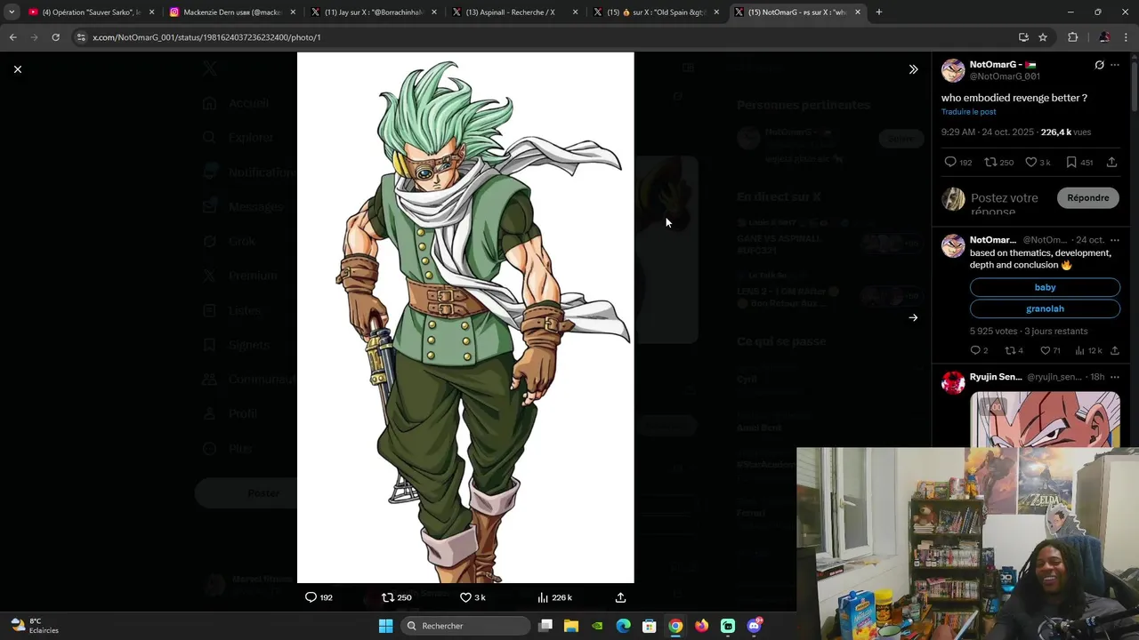Viewport: 1139px width, 640px height.
Task: Go to the next photo arrow
Action: tap(913, 317)
